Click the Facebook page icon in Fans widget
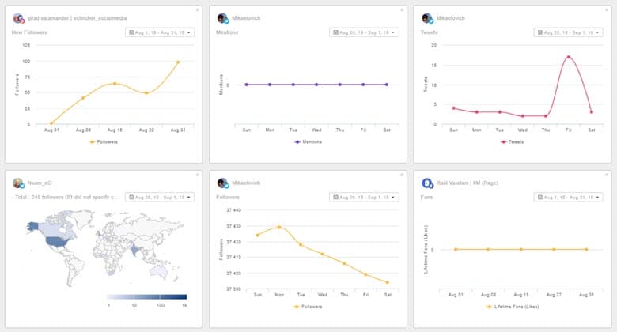The height and width of the screenshot is (332, 617). pyautogui.click(x=427, y=183)
